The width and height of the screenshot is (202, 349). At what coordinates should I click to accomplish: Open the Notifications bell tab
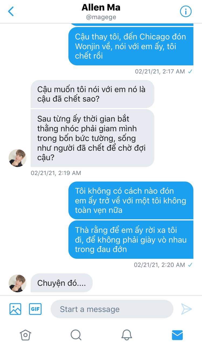point(127,335)
